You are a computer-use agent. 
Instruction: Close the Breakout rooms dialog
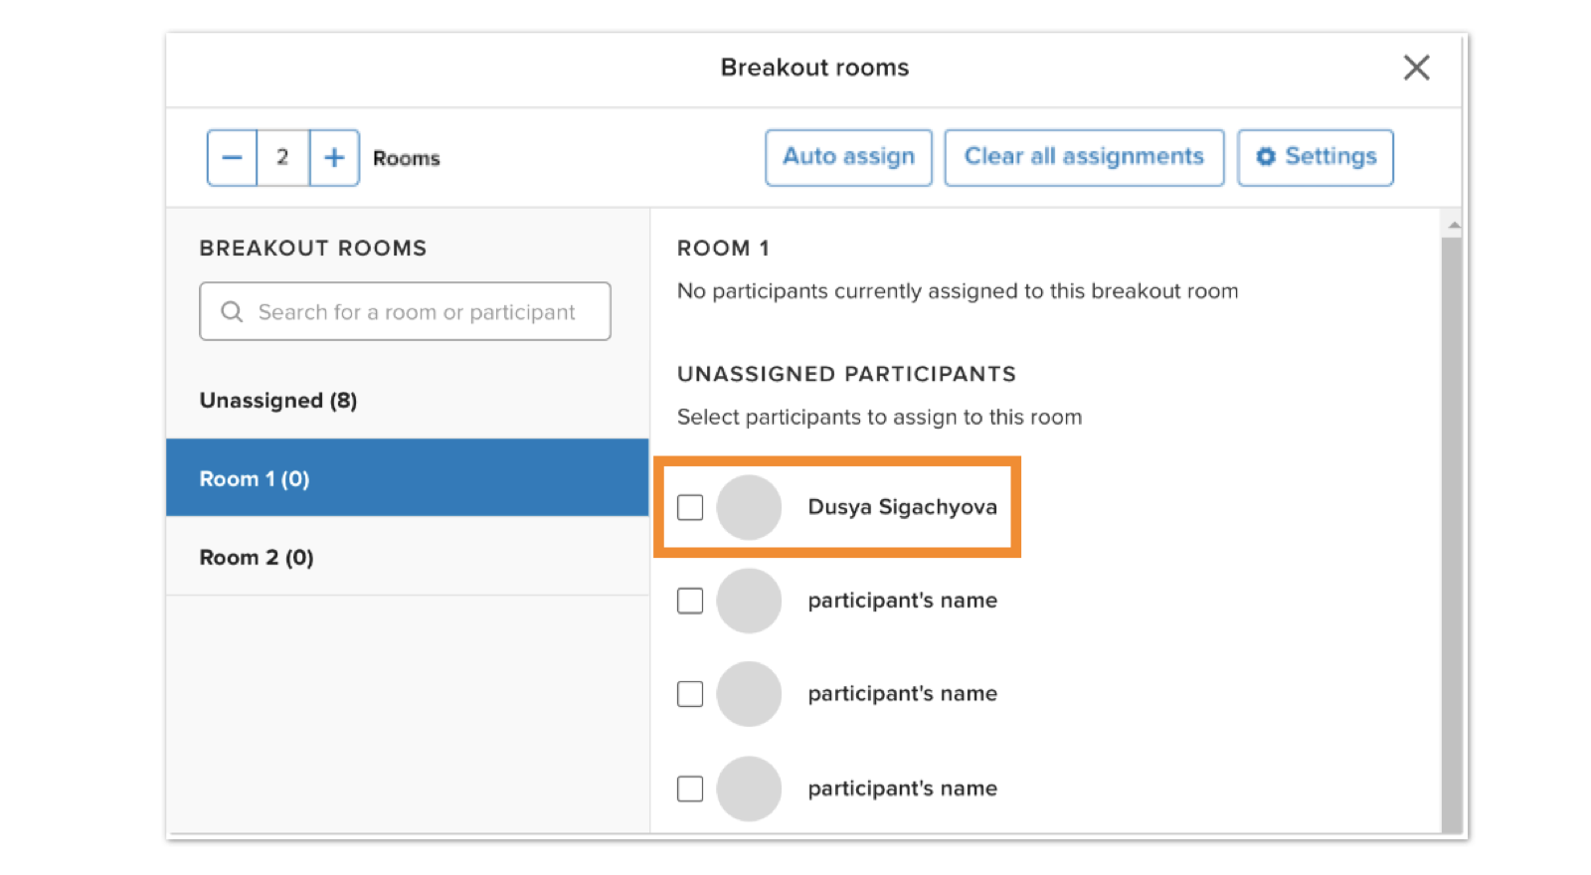[1416, 68]
